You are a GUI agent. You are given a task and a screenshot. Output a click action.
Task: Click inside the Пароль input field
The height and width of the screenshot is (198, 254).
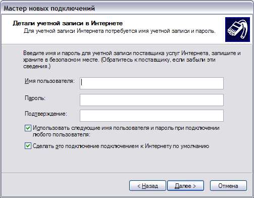pyautogui.click(x=151, y=100)
